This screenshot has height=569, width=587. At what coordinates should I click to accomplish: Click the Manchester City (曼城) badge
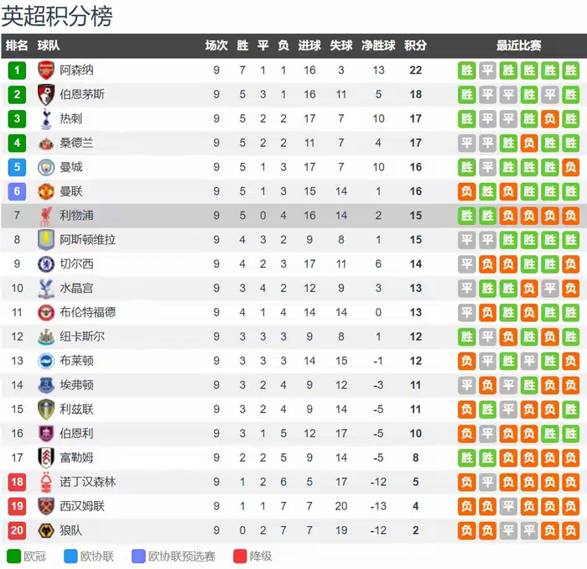coord(46,167)
